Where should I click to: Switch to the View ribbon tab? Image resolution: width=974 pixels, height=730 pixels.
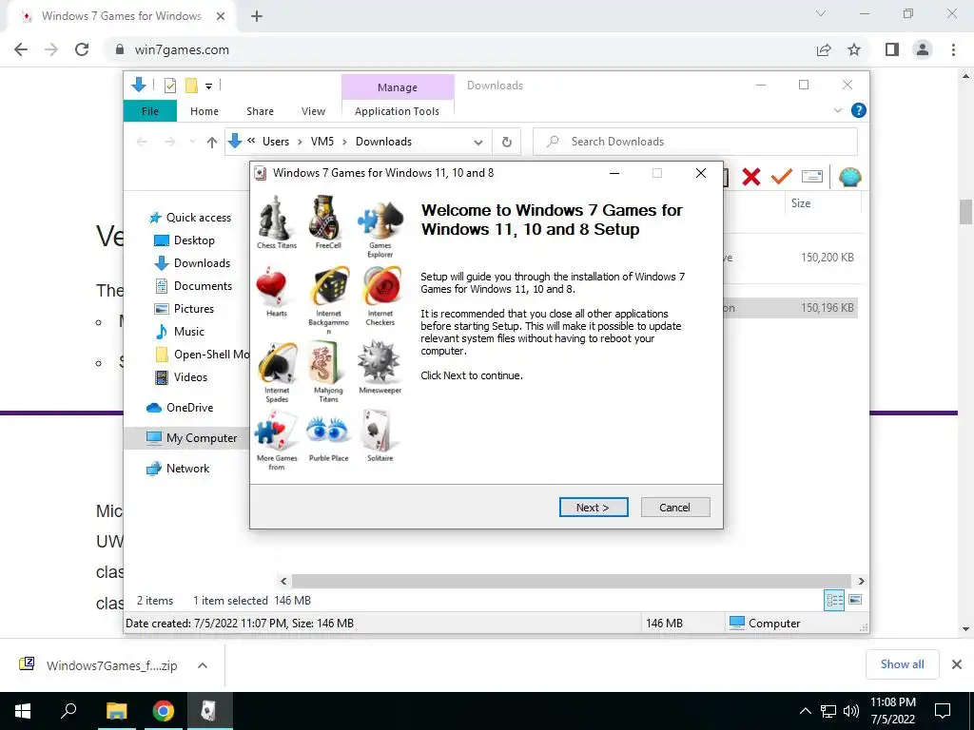click(x=313, y=111)
